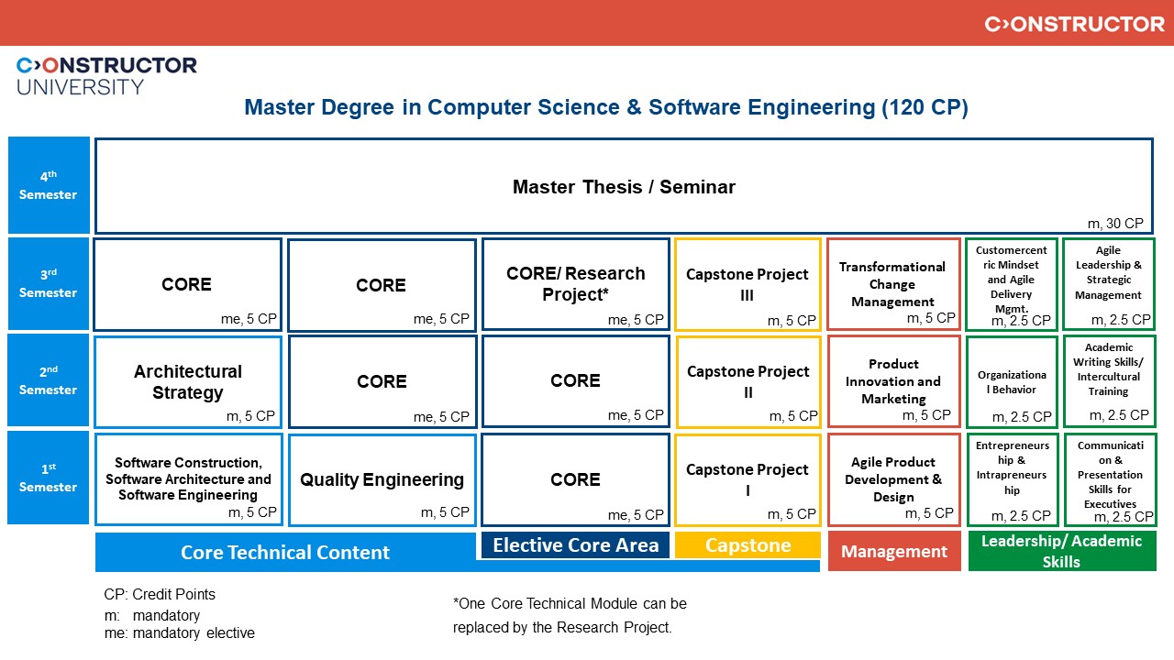Click the Architectural Strategy module

(188, 381)
